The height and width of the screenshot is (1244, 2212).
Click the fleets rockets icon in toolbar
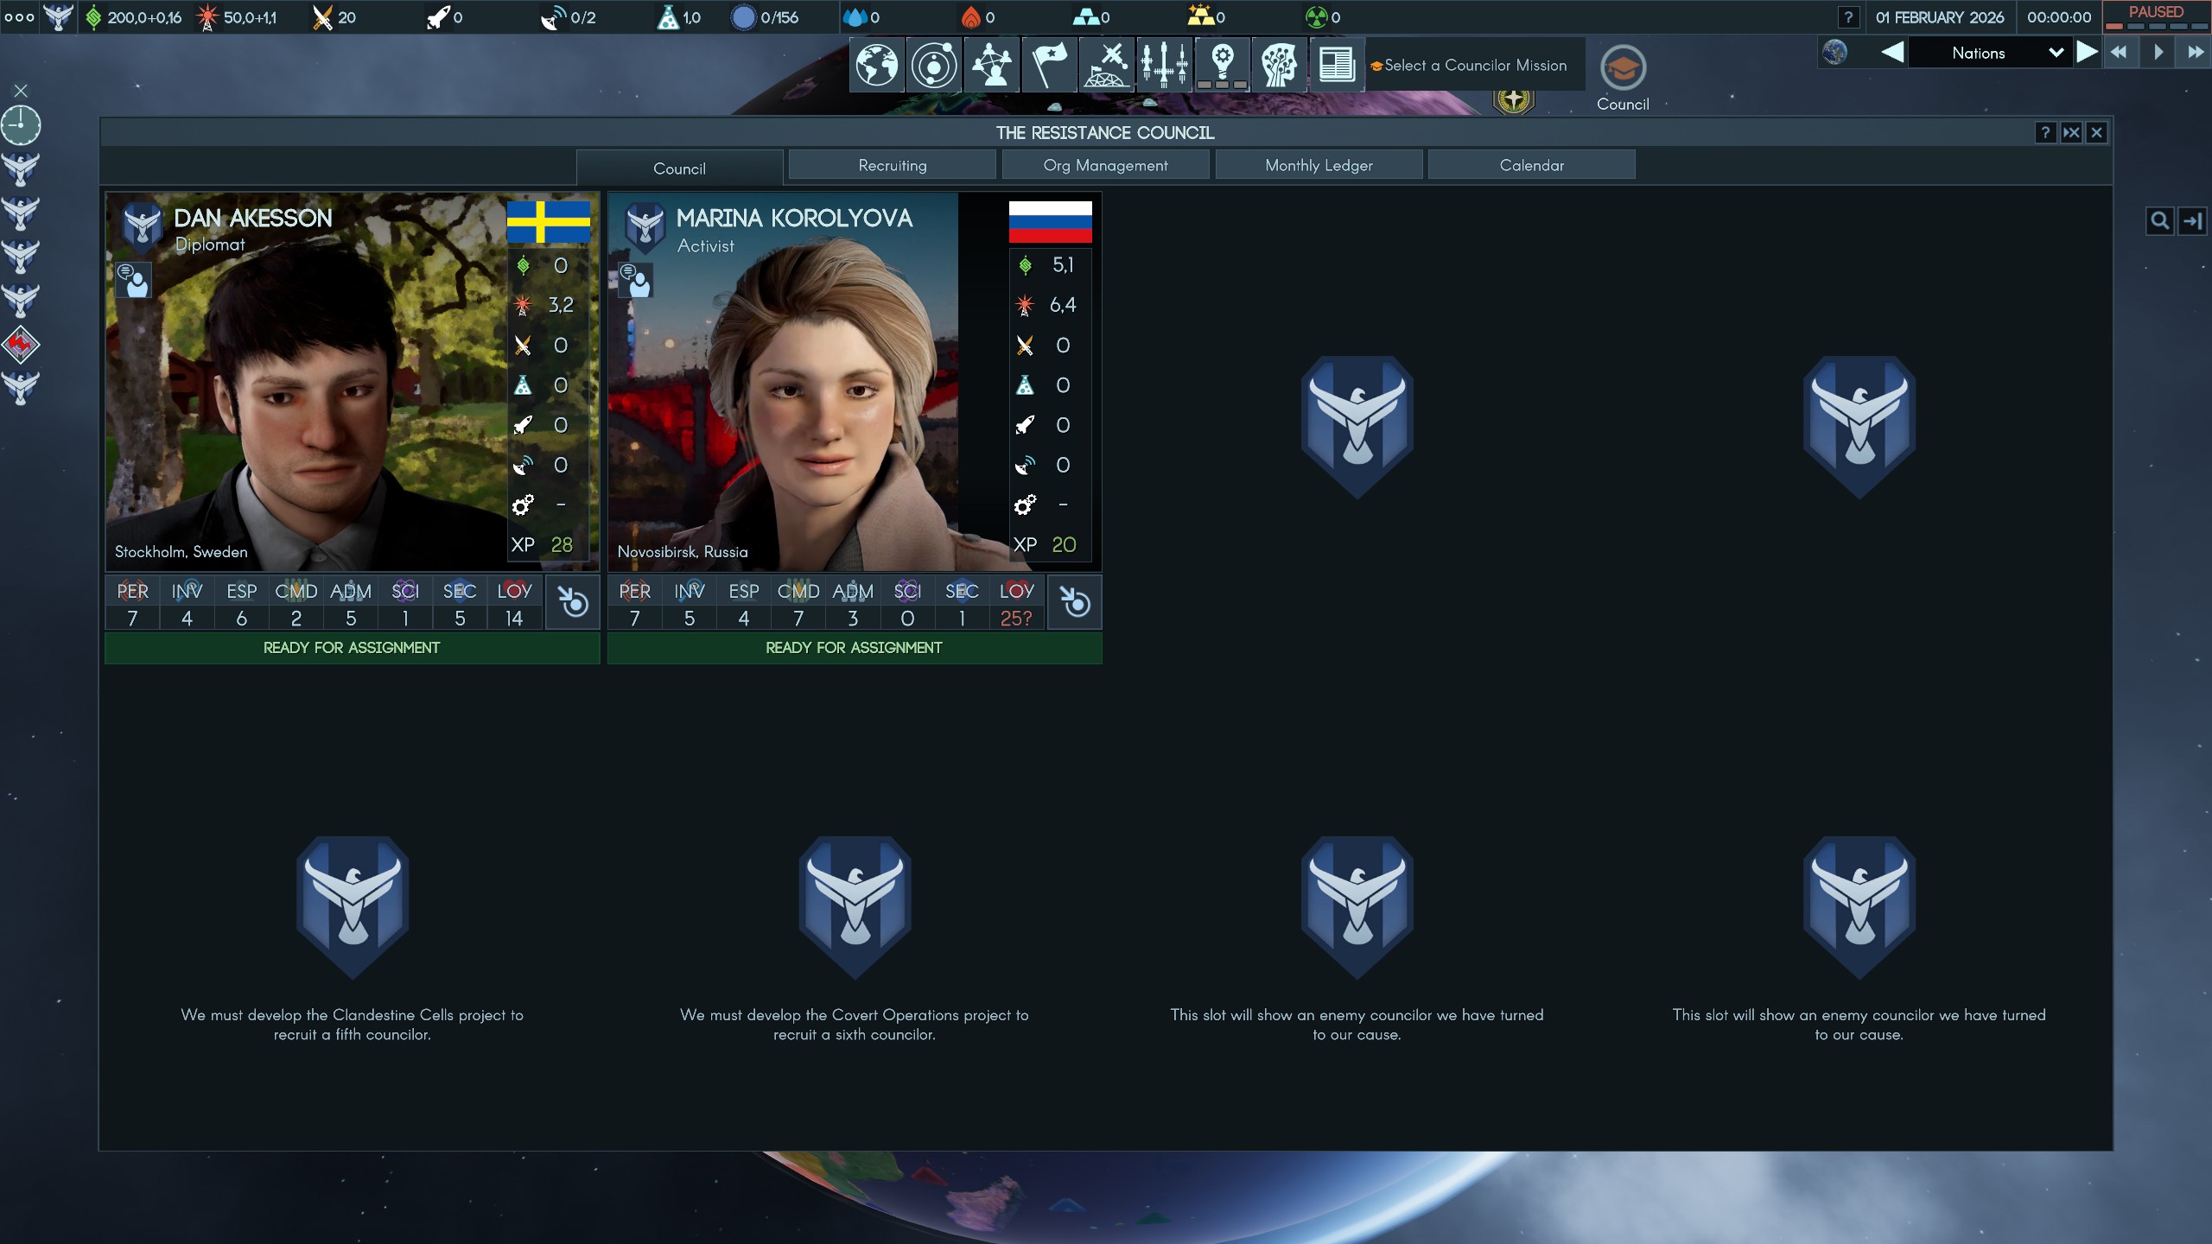tap(1165, 65)
